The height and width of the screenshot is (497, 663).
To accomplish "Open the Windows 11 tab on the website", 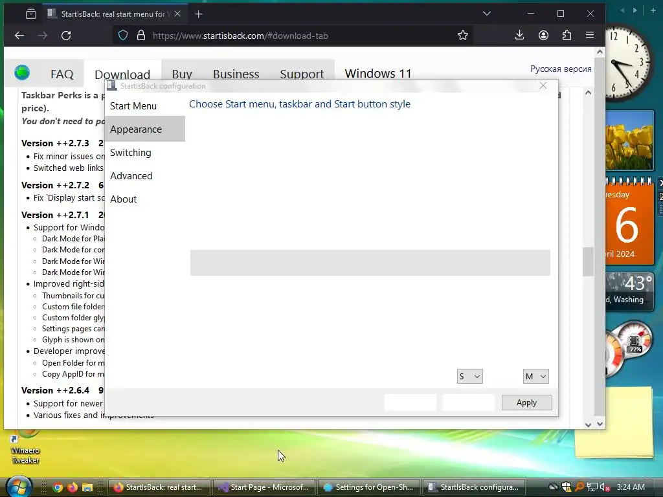I will 378,74.
